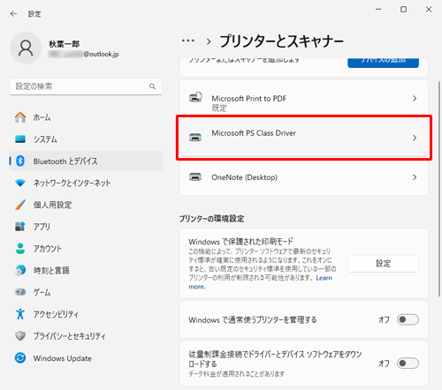Select Bluetooth とデバイス in sidebar
The width and height of the screenshot is (442, 390).
coord(86,161)
